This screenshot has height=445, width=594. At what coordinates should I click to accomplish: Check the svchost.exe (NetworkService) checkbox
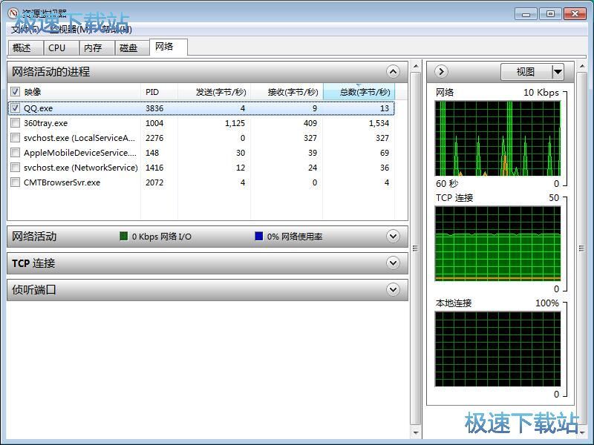[x=15, y=168]
